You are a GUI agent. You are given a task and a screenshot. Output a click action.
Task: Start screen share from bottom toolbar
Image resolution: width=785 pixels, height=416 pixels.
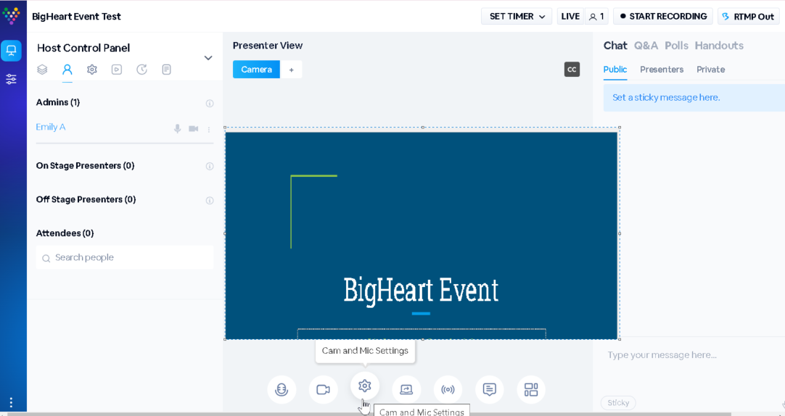tap(406, 389)
